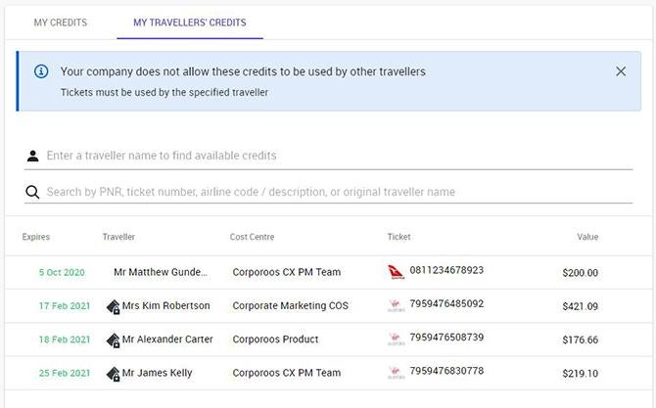Click the locked tag icon beside Mr Alexander Carter

113,340
